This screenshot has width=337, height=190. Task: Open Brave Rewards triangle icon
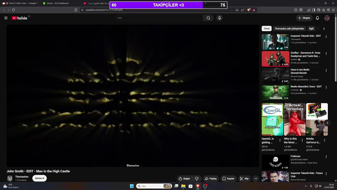click(x=254, y=10)
